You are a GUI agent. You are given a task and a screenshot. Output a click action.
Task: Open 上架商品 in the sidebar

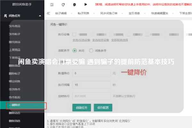(15, 50)
